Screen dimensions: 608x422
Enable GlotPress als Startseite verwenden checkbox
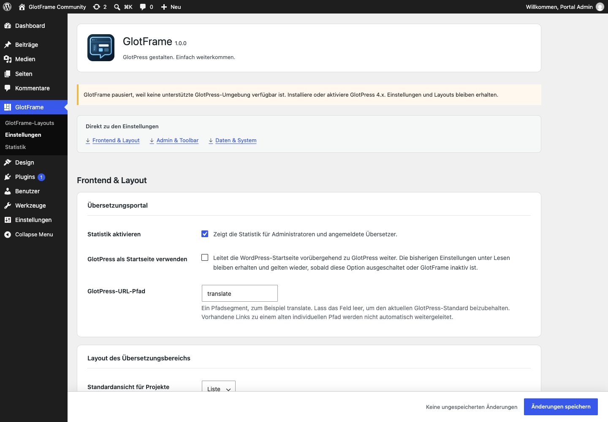[205, 257]
